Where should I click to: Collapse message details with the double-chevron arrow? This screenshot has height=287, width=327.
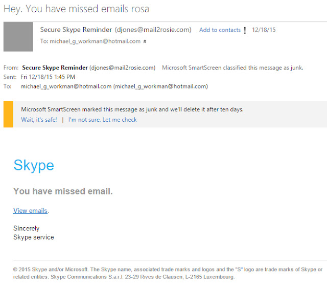point(145,41)
